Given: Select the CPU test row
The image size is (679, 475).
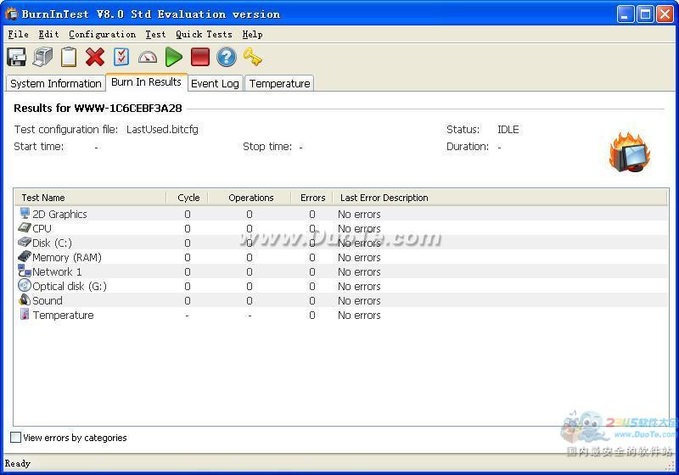Looking at the screenshot, I should click(x=341, y=228).
